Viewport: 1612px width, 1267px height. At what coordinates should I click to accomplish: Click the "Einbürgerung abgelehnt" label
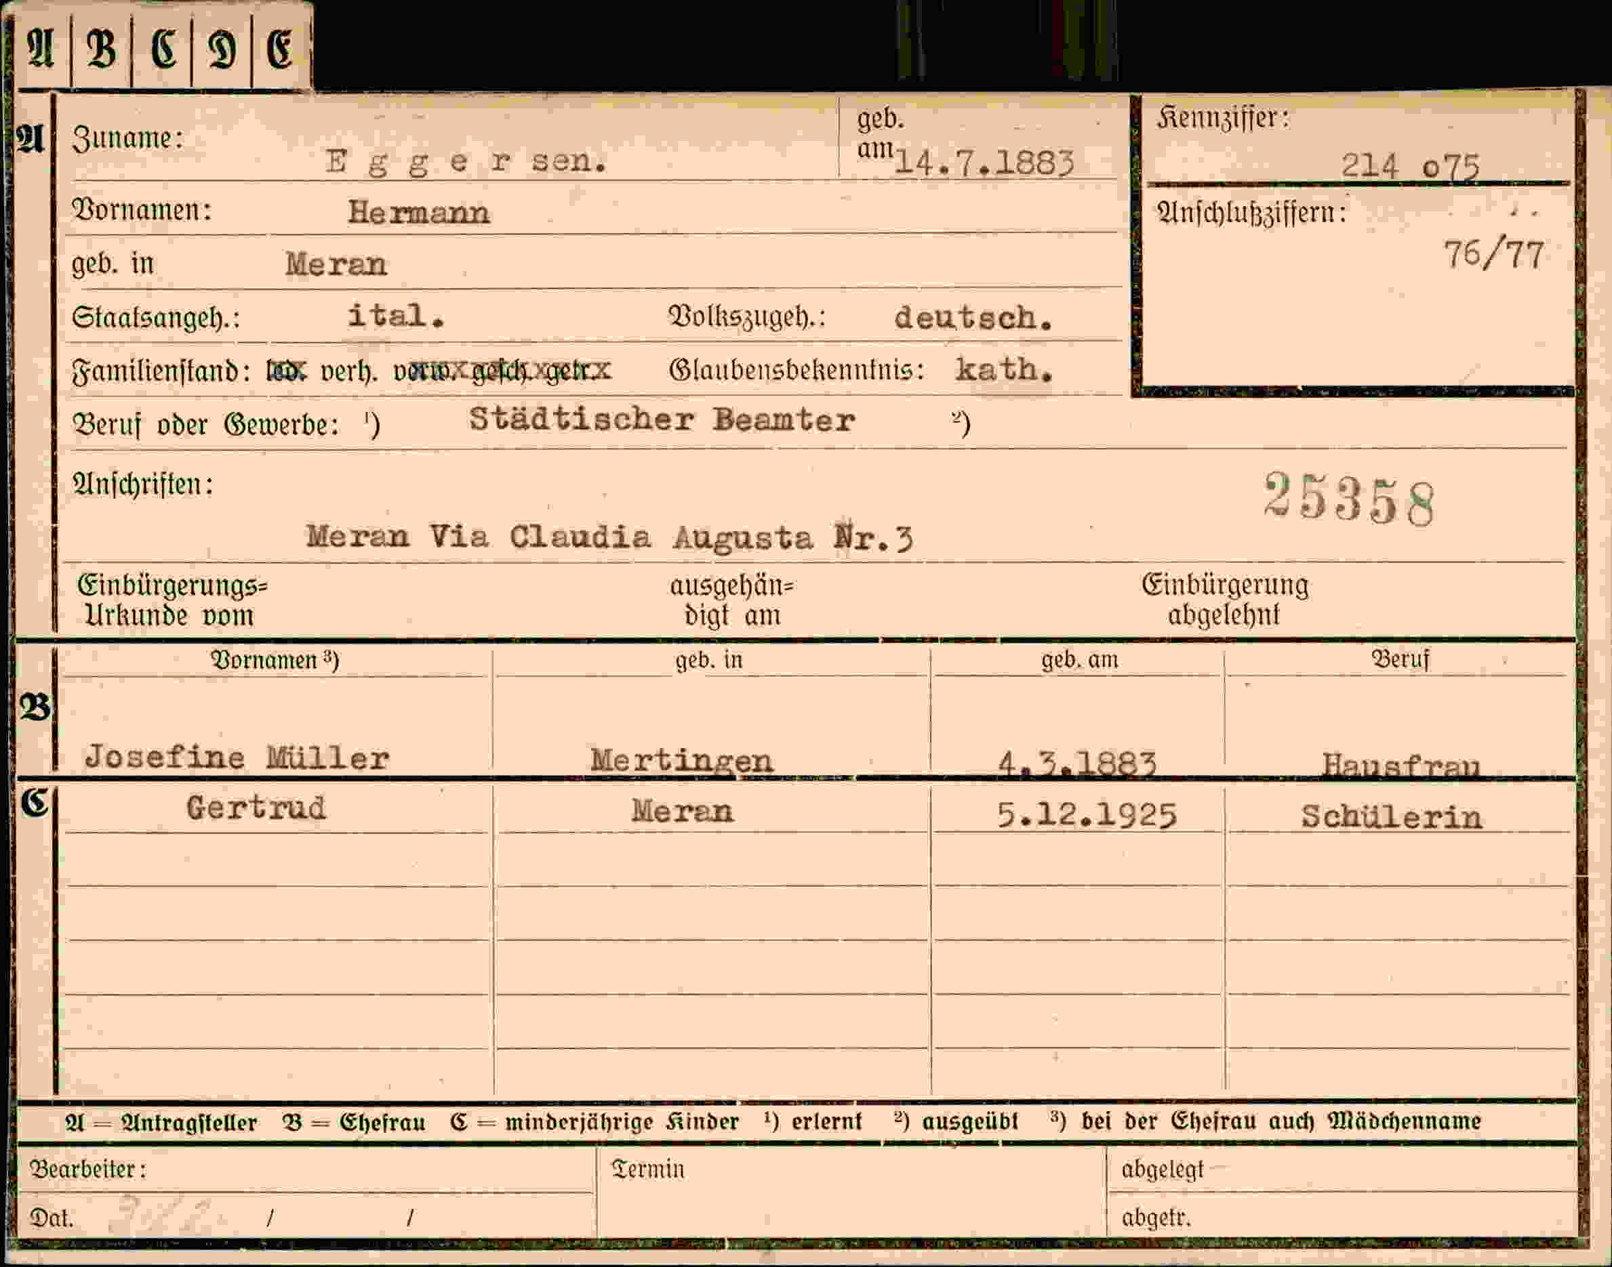[1224, 600]
